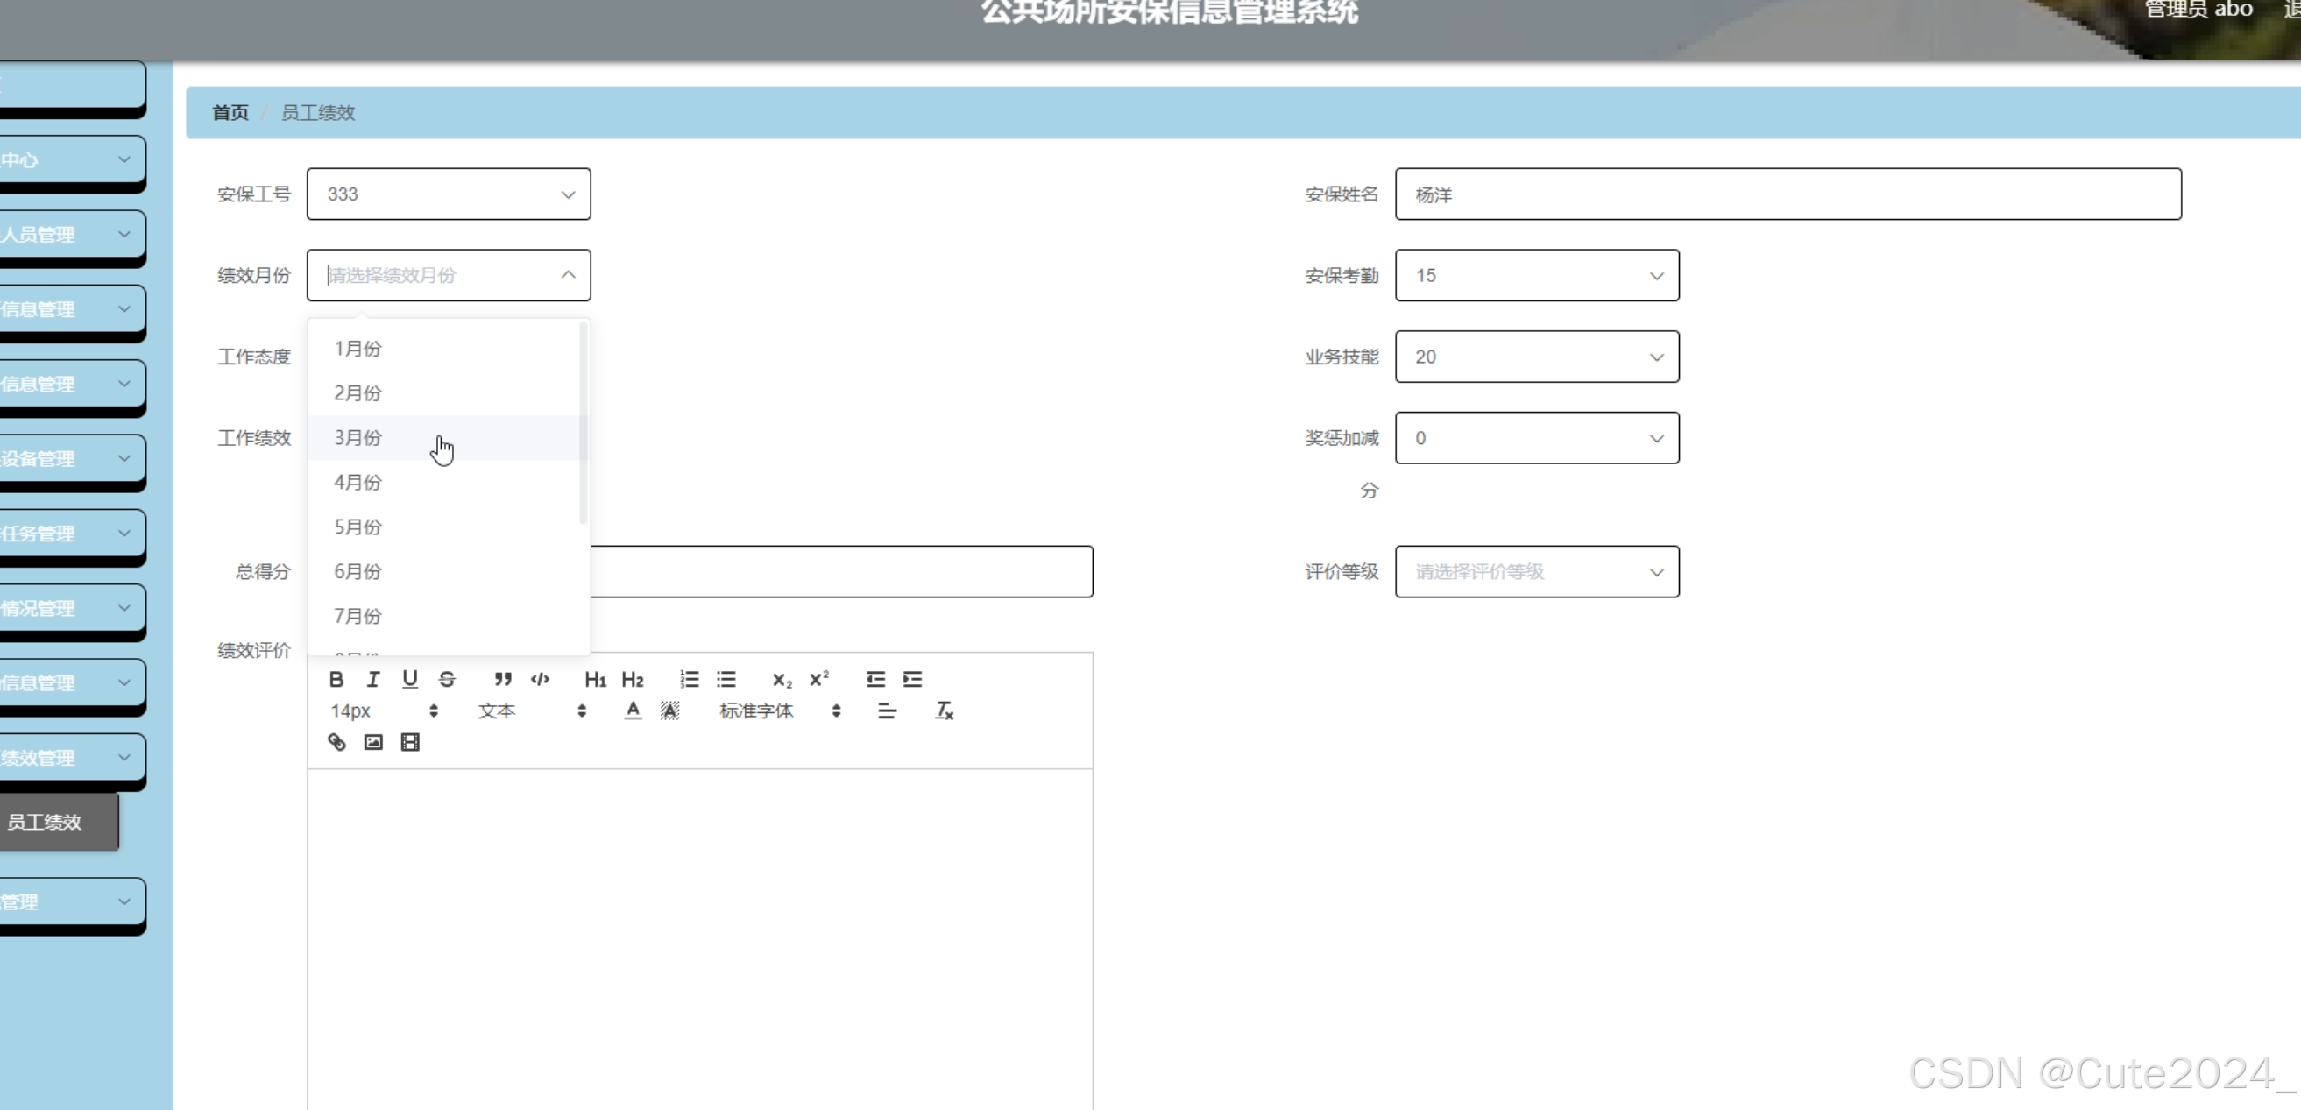Open the 标准字体 font dropdown
This screenshot has width=2301, height=1110.
coord(780,711)
